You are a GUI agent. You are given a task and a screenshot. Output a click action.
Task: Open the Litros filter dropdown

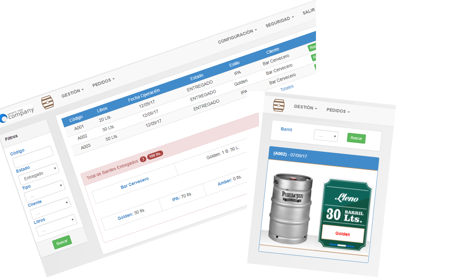tap(56, 225)
